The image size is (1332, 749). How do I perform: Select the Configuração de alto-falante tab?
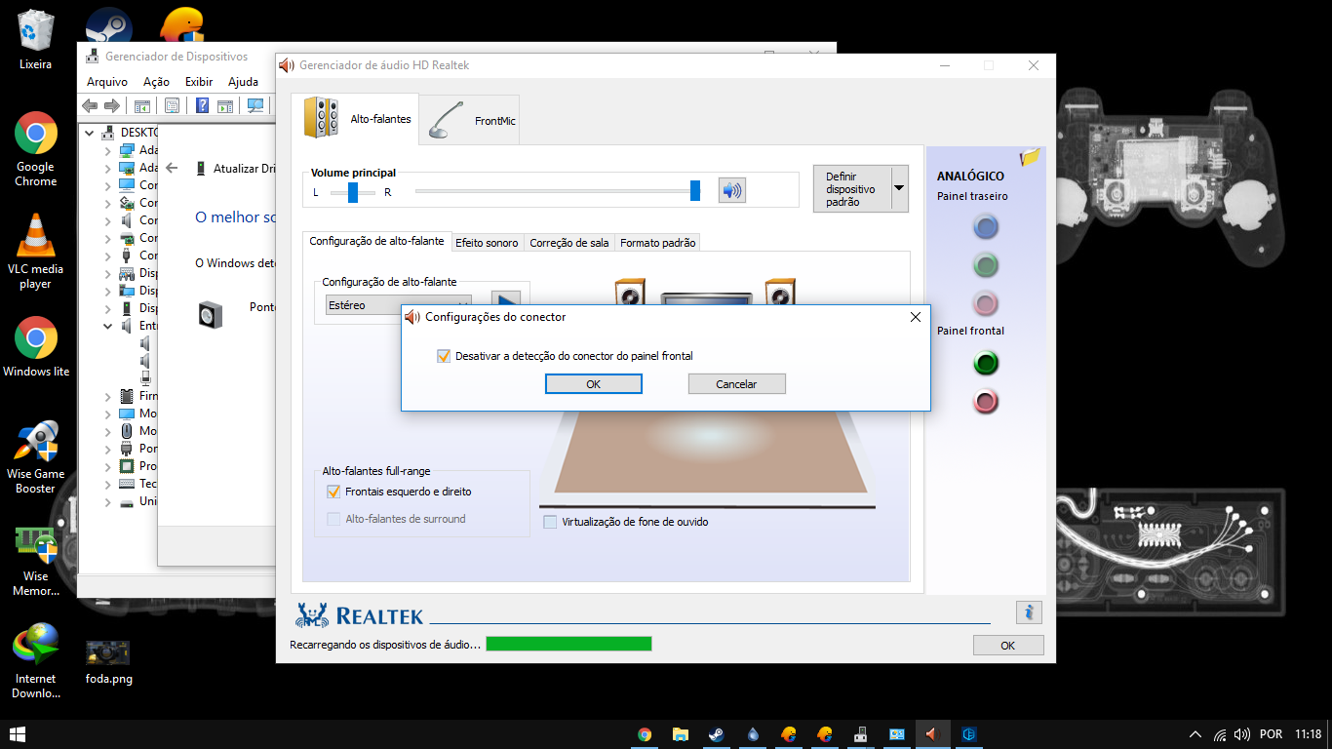click(x=376, y=241)
